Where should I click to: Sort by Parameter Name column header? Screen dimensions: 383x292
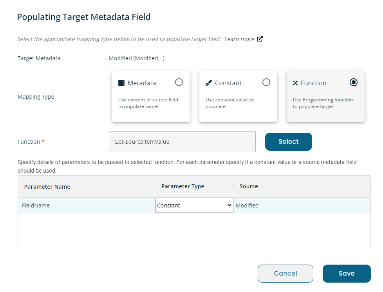47,187
